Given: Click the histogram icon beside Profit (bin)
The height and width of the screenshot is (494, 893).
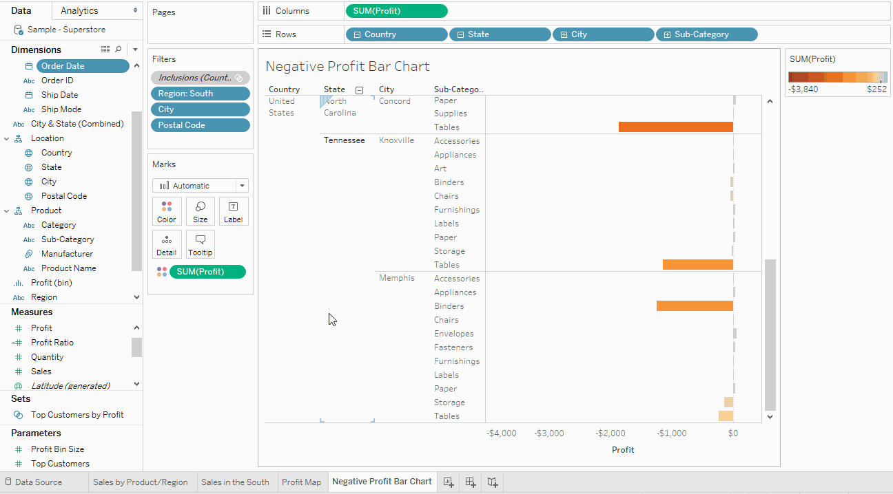Looking at the screenshot, I should [19, 283].
